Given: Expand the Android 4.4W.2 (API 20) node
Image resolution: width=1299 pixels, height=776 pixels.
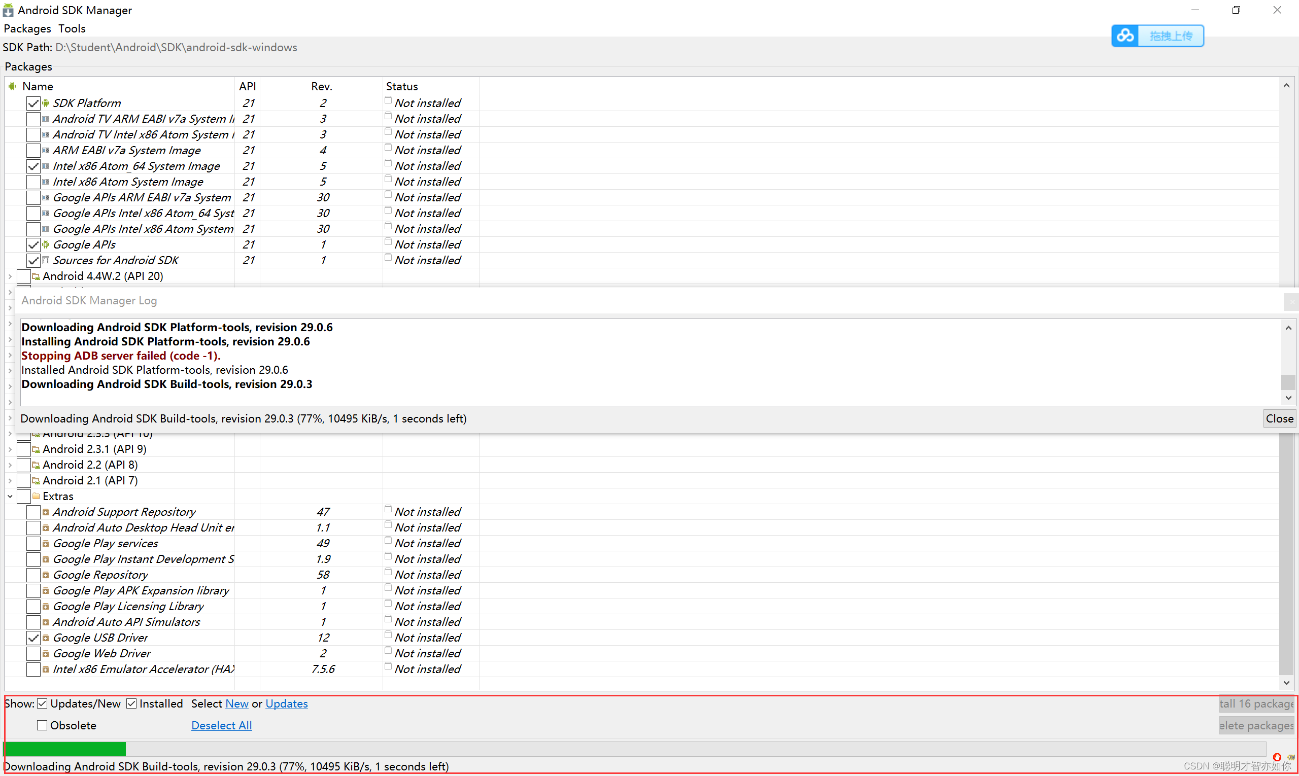Looking at the screenshot, I should coord(10,276).
